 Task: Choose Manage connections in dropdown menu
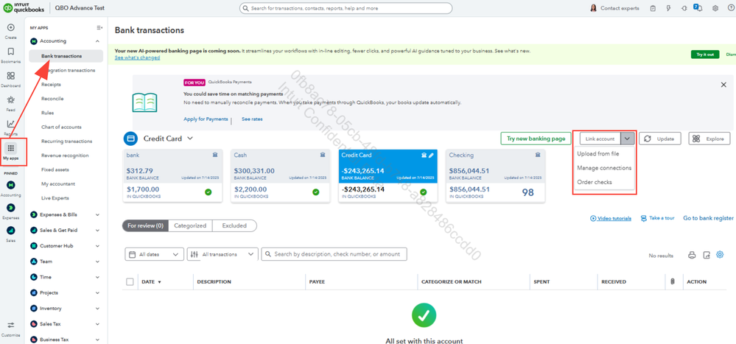coord(604,168)
